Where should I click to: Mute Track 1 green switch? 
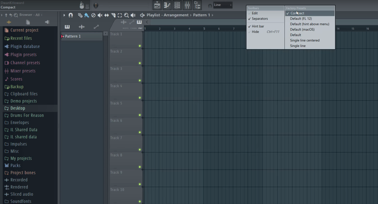tap(140, 46)
